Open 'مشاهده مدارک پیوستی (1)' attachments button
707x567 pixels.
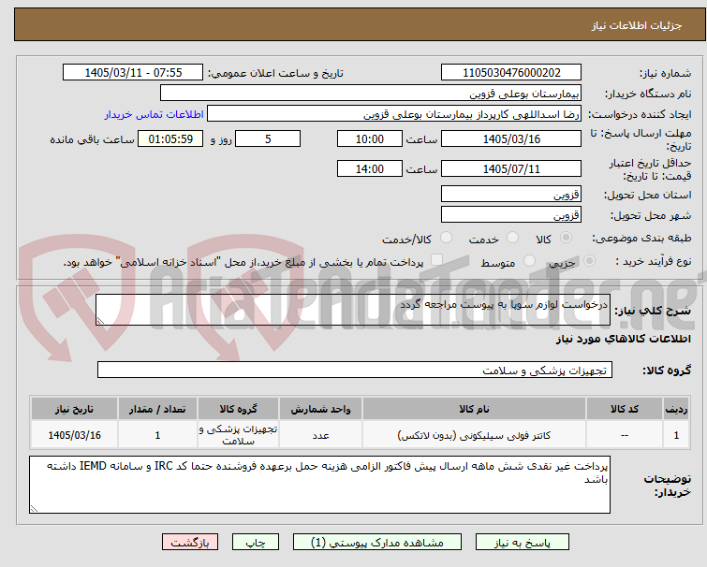[377, 543]
